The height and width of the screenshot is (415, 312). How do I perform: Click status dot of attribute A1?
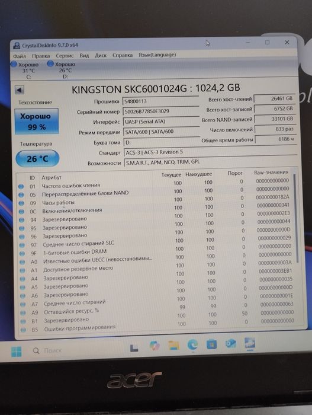pos(22,270)
